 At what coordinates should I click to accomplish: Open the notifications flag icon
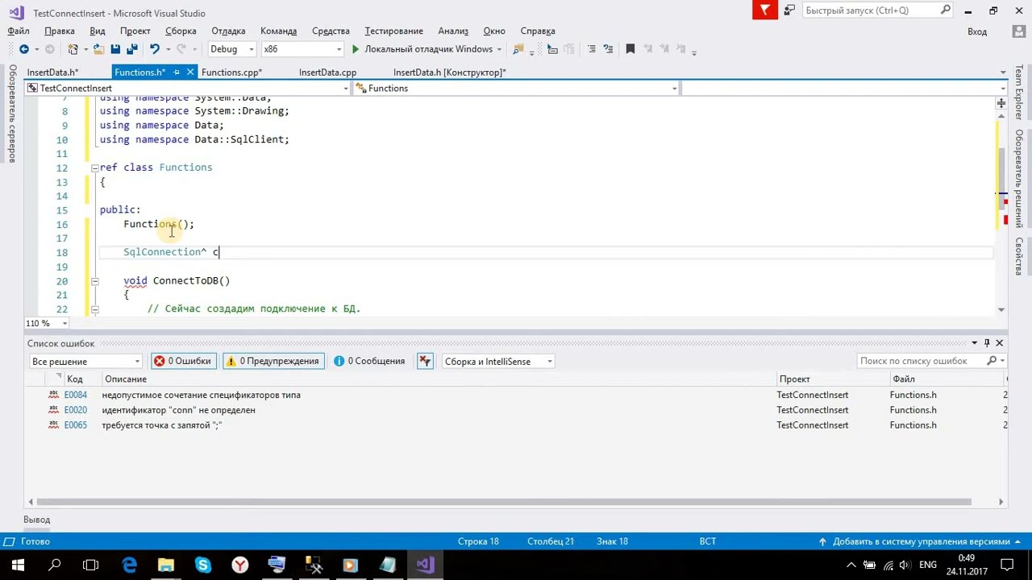[x=765, y=10]
